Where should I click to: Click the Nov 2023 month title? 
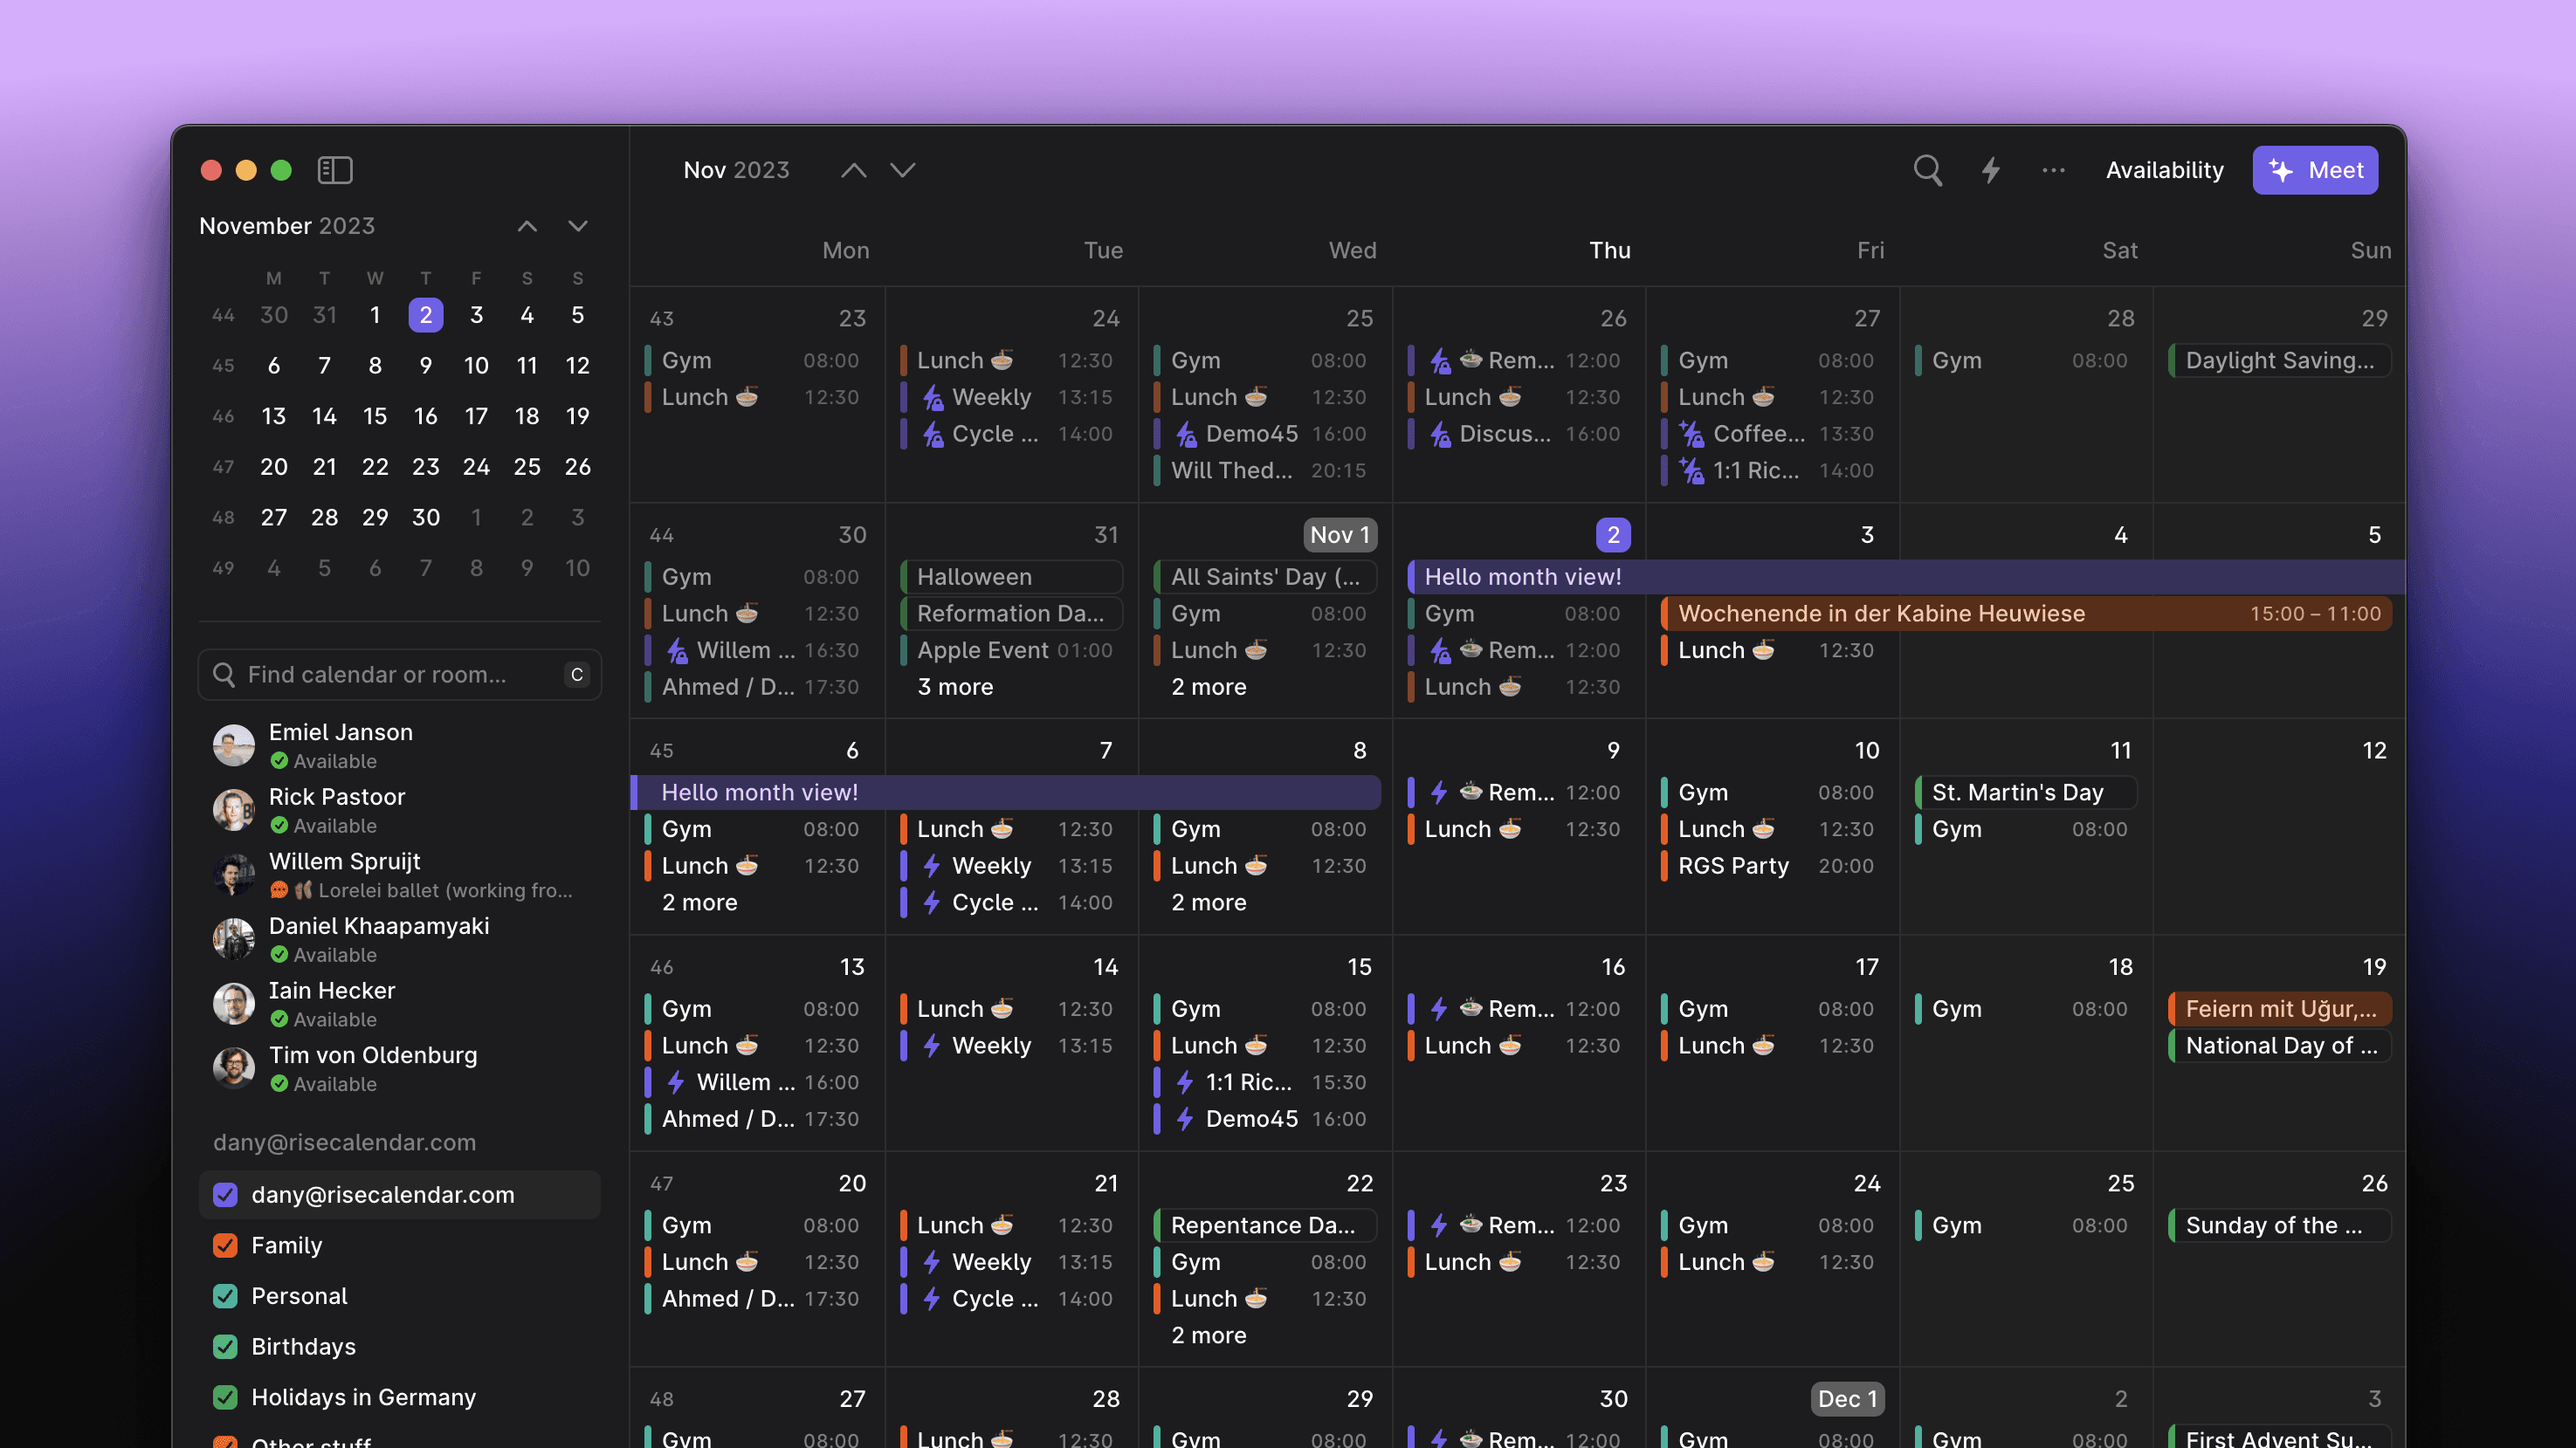point(737,170)
